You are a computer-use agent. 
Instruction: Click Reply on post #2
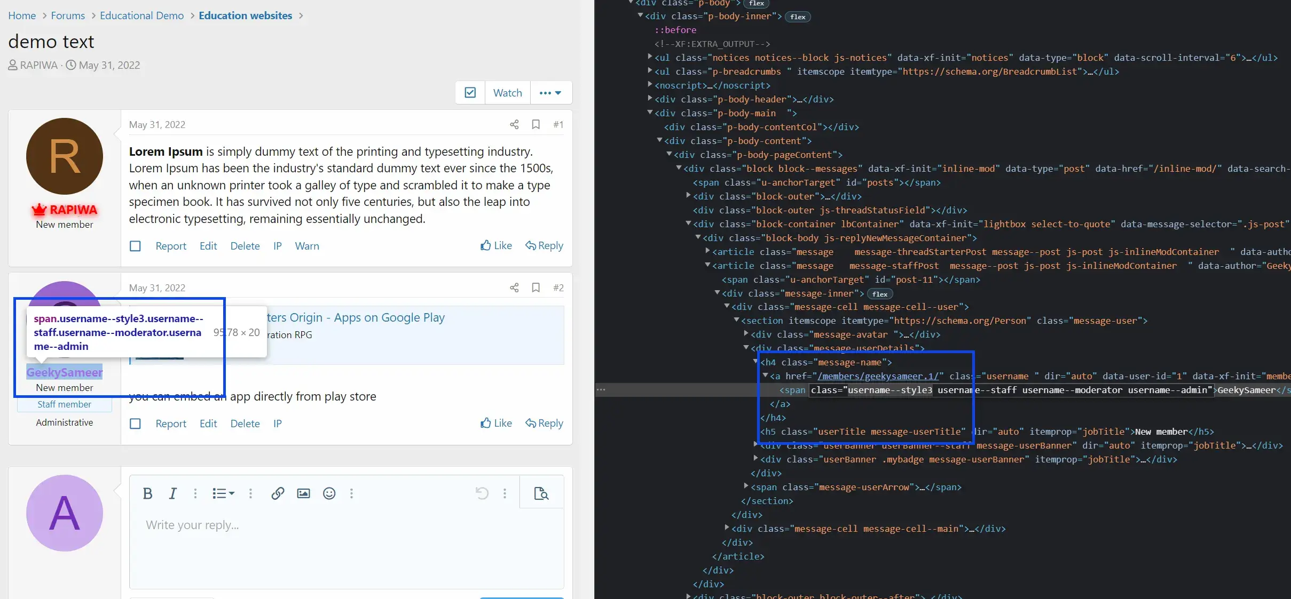pyautogui.click(x=544, y=422)
